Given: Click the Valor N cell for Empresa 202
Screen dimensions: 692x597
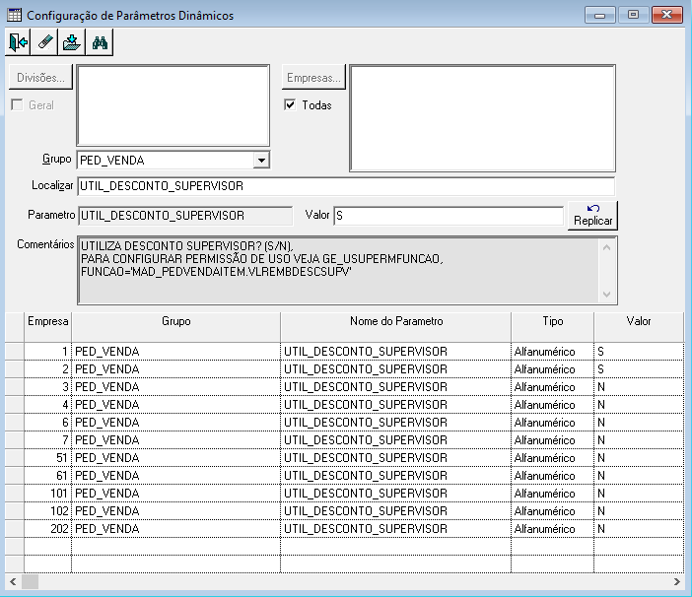Looking at the screenshot, I should [x=639, y=528].
